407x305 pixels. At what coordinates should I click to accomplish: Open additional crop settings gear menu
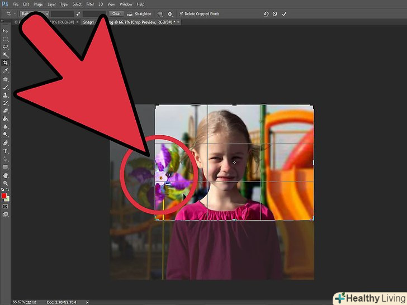point(171,13)
